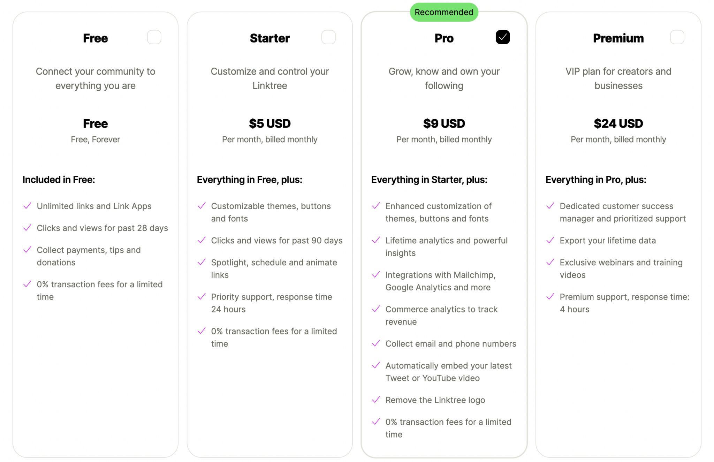Tick the Starter plan checkbox

(x=328, y=37)
